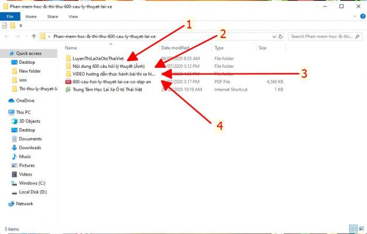Open the quick access toolbar customize dropdown
This screenshot has height=234, width=367.
(x=22, y=26)
